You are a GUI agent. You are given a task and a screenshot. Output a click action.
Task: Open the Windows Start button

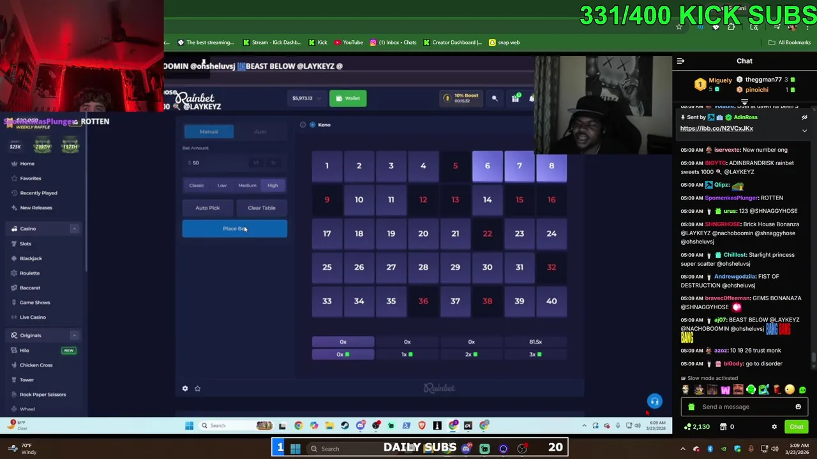(296, 449)
